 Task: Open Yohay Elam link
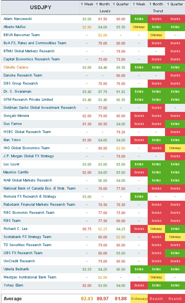click(x=13, y=285)
